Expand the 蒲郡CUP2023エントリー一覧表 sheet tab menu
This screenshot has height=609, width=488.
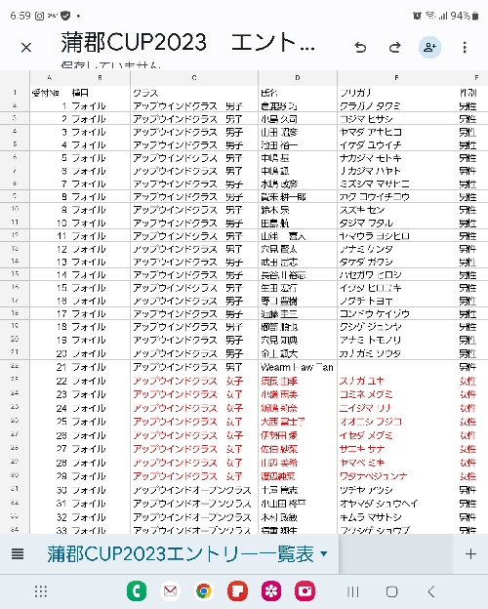(324, 553)
